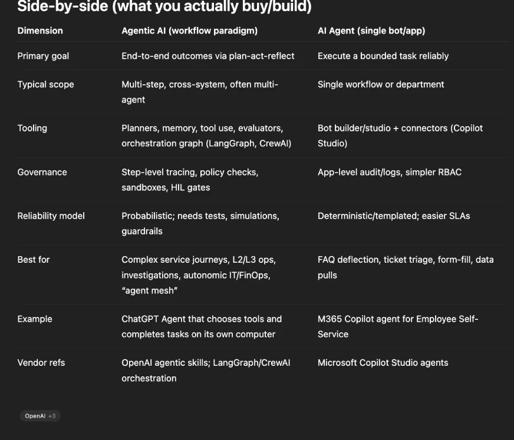Viewport: 514px width, 440px height.
Task: Click the Typical scope row label
Action: [x=45, y=84]
